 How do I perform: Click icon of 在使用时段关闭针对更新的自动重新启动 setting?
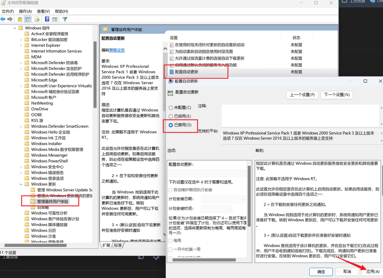[172, 45]
